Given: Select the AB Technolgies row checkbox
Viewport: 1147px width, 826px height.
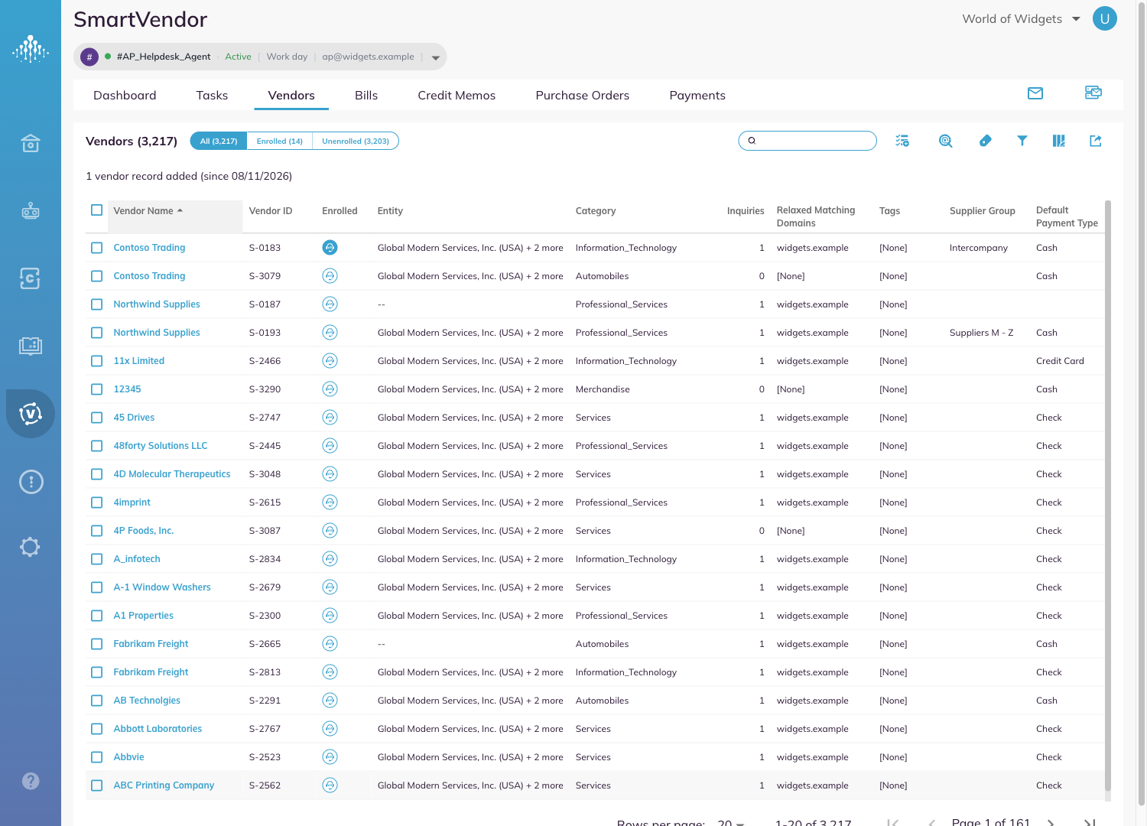Looking at the screenshot, I should 96,701.
